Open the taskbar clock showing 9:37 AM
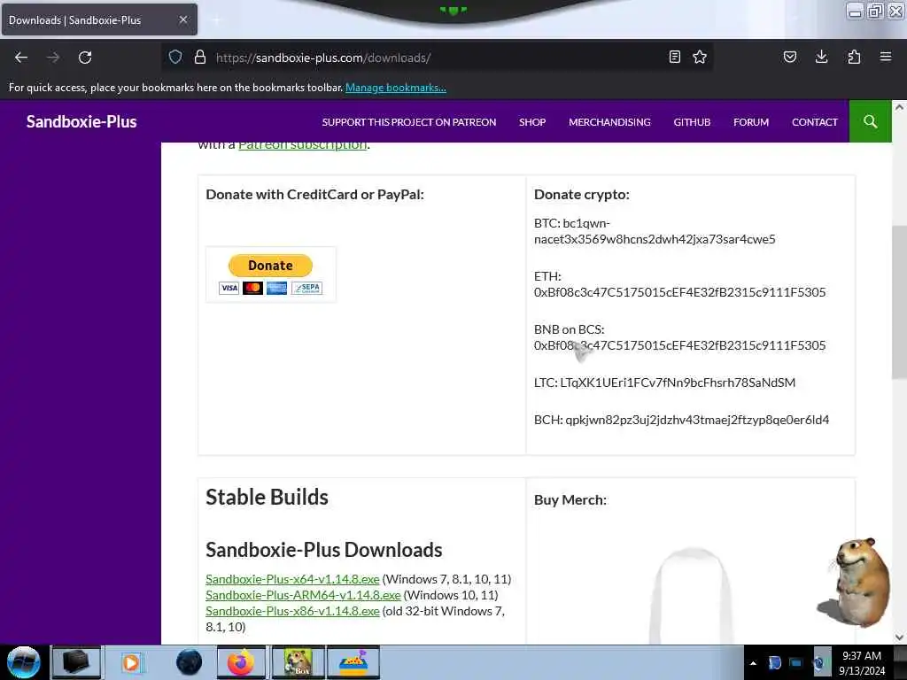 pyautogui.click(x=862, y=662)
